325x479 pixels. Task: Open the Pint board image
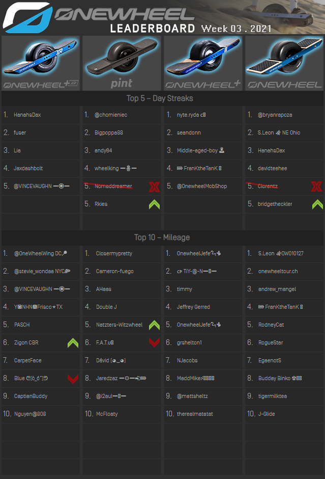coord(122,63)
